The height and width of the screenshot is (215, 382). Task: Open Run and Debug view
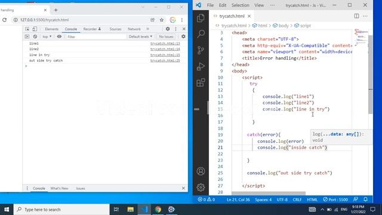[x=201, y=66]
